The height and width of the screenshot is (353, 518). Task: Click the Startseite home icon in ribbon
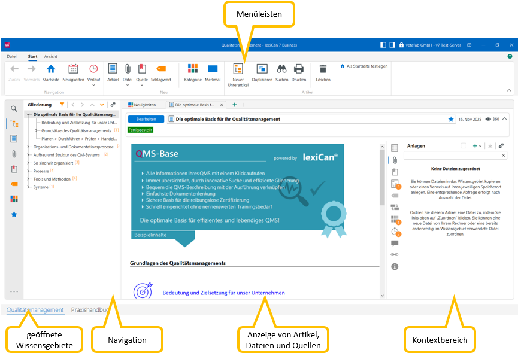click(x=51, y=69)
